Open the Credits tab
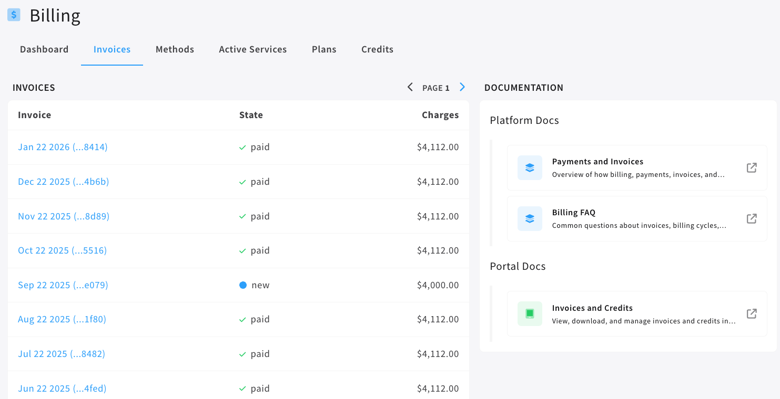780x399 pixels. 377,49
